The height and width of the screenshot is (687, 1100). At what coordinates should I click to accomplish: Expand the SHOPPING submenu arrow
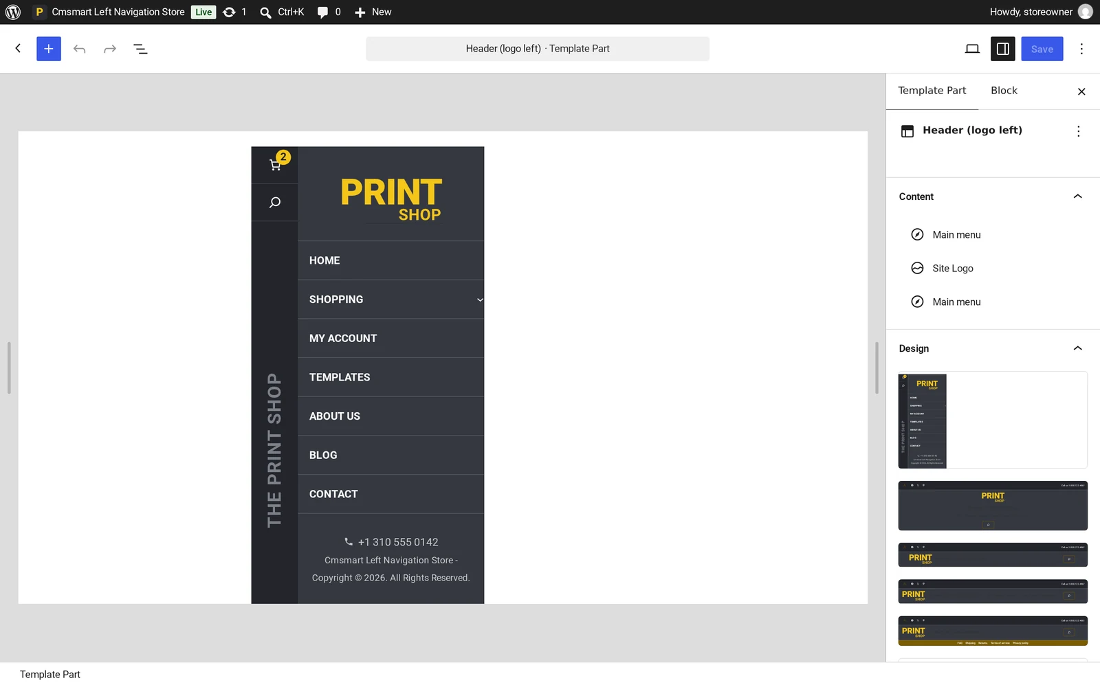click(x=480, y=300)
